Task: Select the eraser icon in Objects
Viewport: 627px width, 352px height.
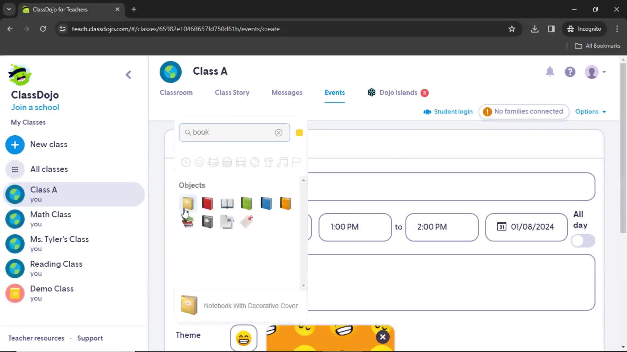Action: pos(247,222)
